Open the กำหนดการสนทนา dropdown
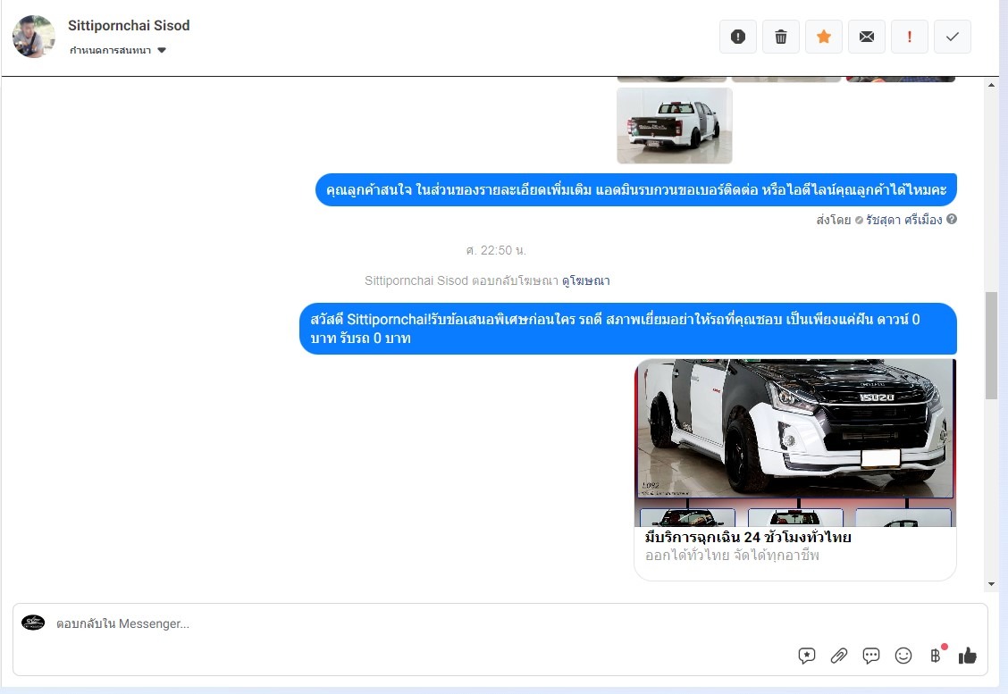Screen dimensions: 1008x694 [118, 50]
